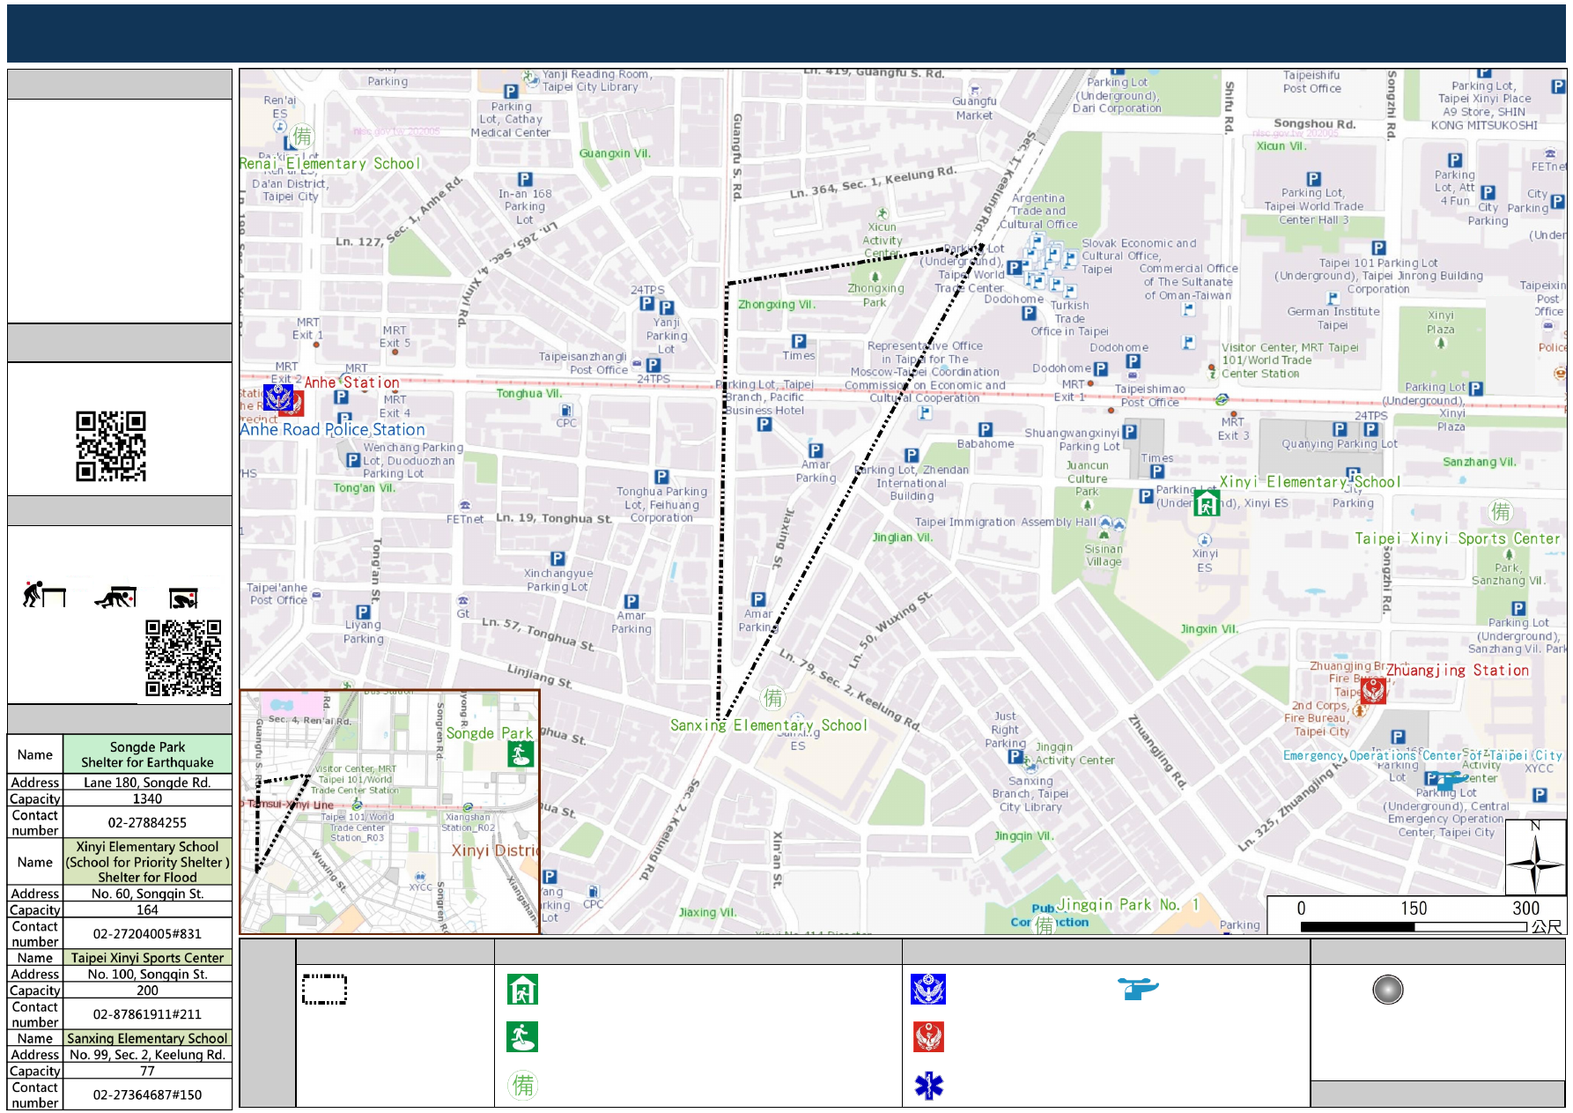Select the address cell 'No. 99, Sec. 2, Keelung Rd.'
The image size is (1573, 1113).
[x=147, y=1054]
